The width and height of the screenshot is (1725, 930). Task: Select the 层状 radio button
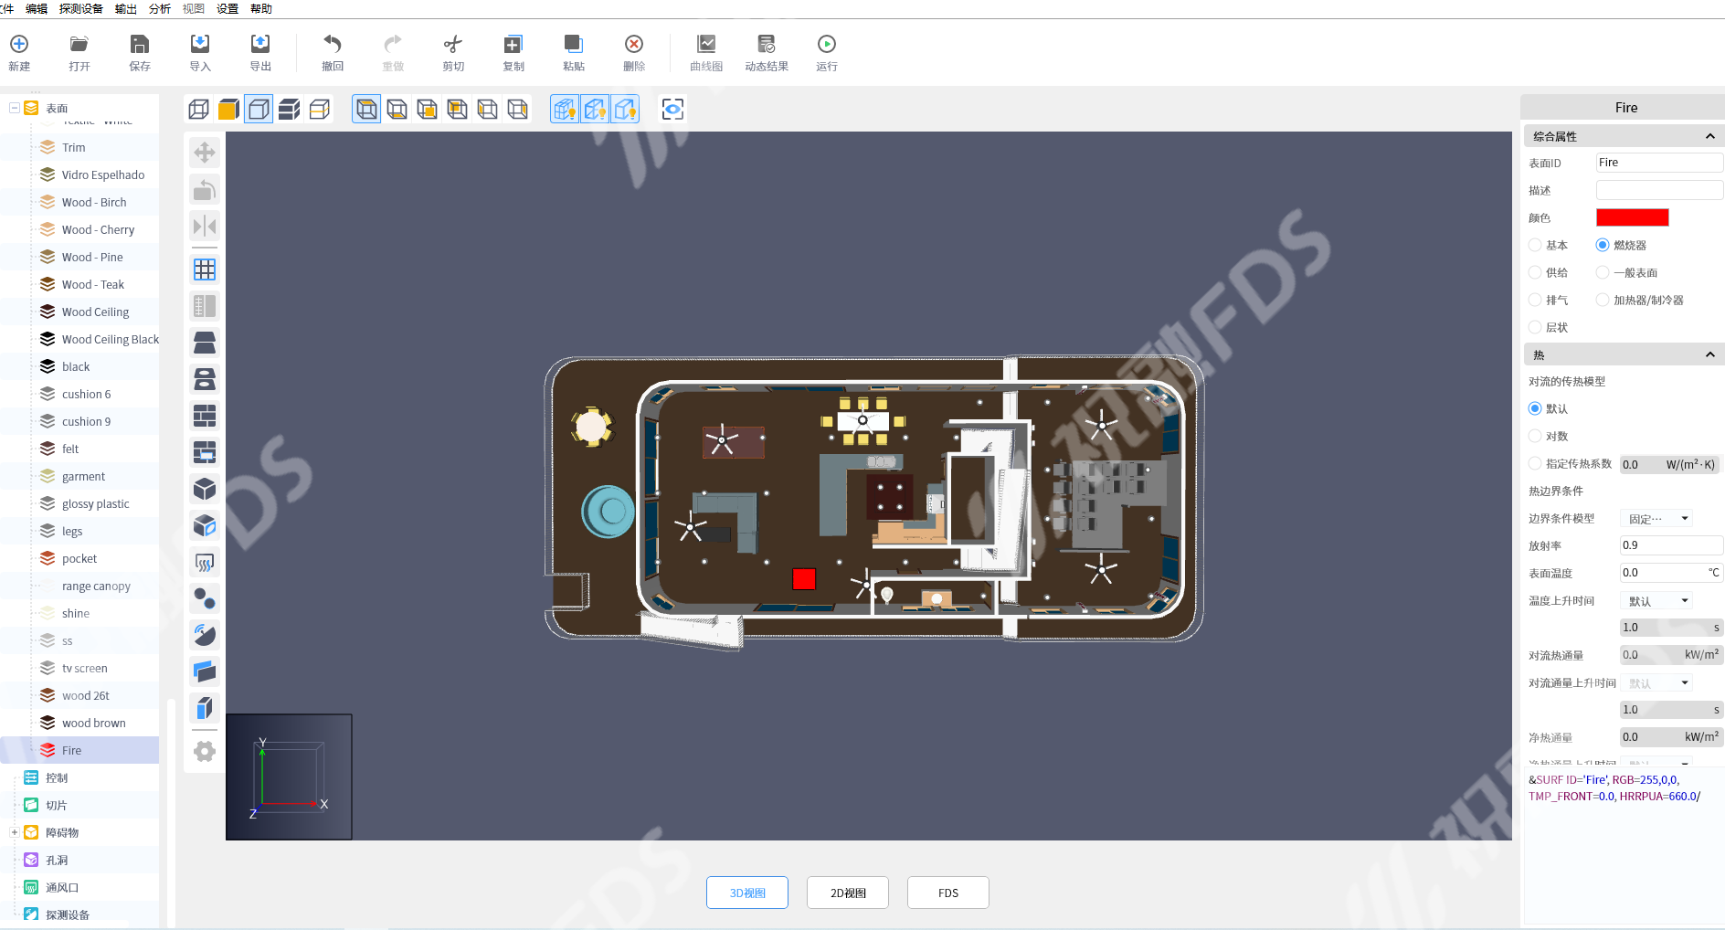1535,327
